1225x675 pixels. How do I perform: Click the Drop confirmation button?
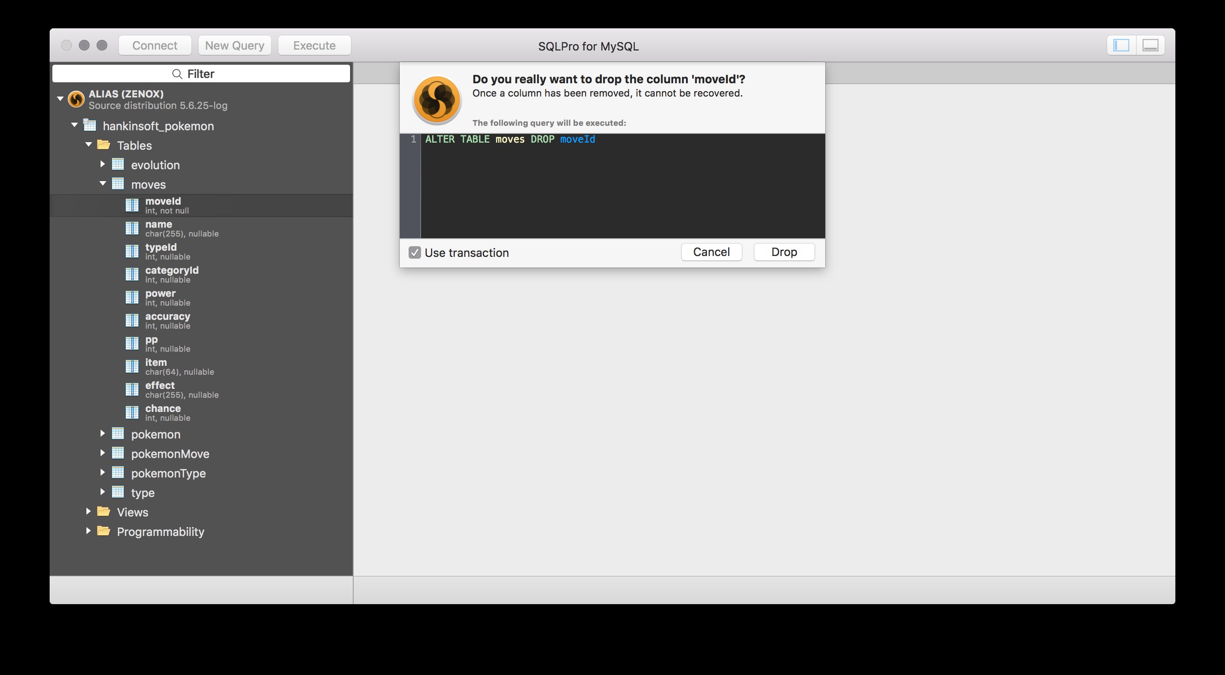point(784,252)
